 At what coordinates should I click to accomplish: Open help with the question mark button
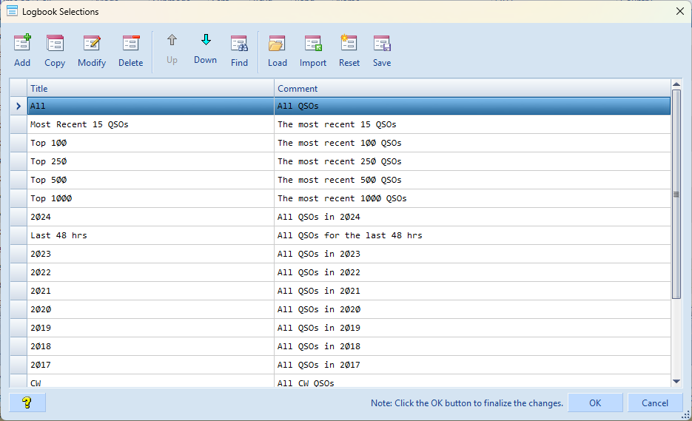[27, 403]
